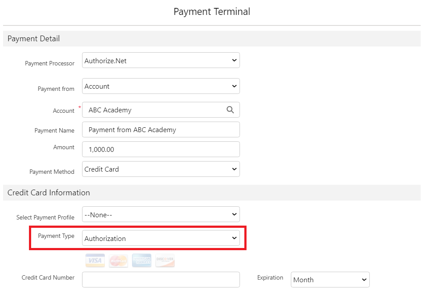The width and height of the screenshot is (422, 291).
Task: Focus the Credit Card Number field
Action: point(161,280)
